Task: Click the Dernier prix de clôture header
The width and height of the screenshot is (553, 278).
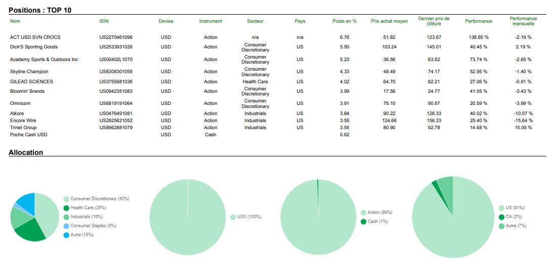Action: (x=434, y=21)
